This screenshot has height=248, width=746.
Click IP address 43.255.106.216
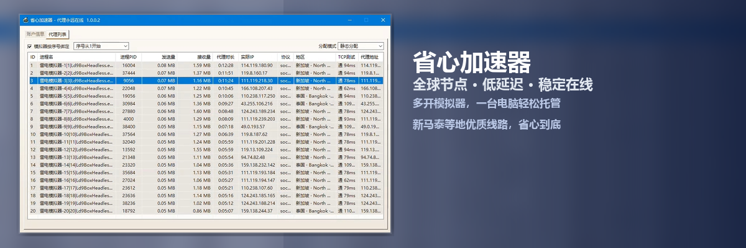tap(257, 104)
